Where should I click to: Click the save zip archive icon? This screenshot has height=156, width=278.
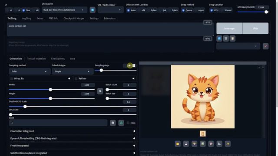194,144
